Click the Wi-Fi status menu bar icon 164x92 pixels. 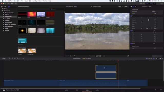(145, 1)
